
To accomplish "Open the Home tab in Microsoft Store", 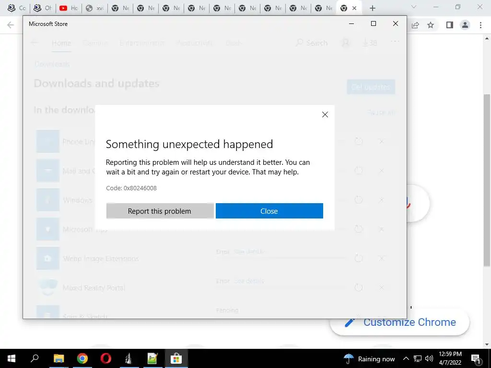I will [x=61, y=43].
